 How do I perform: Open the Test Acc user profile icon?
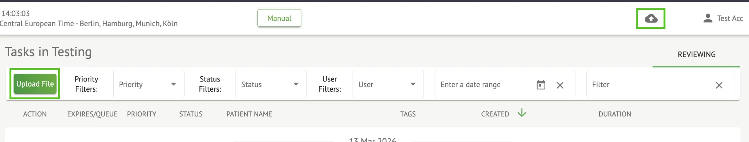pos(708,18)
